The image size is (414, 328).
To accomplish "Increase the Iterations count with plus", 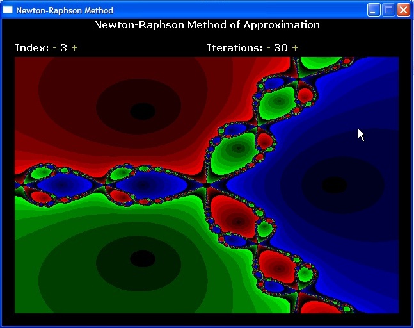I will tap(295, 48).
